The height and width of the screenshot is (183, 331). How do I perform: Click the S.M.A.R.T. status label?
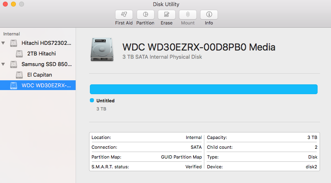coord(110,167)
